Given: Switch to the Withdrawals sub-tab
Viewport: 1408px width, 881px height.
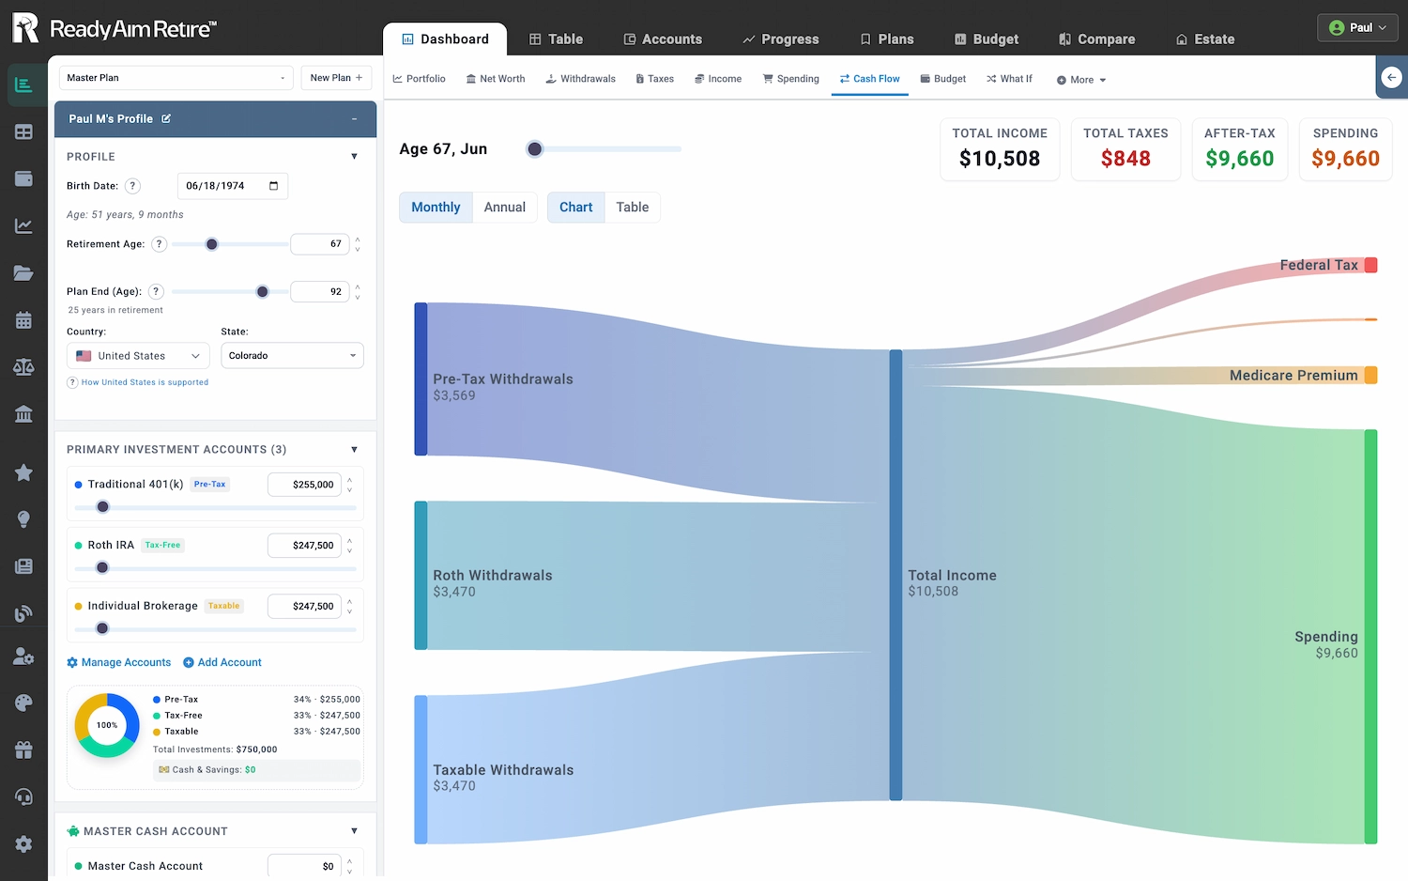Looking at the screenshot, I should coord(580,79).
